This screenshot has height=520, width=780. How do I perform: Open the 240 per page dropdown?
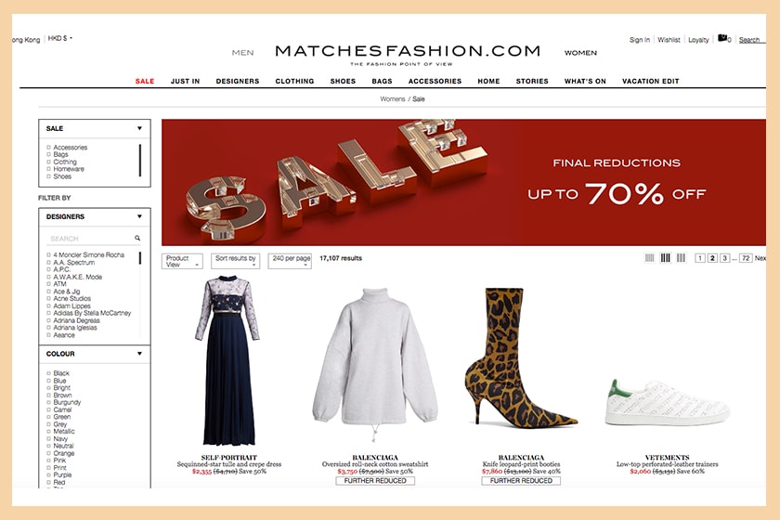pos(290,261)
